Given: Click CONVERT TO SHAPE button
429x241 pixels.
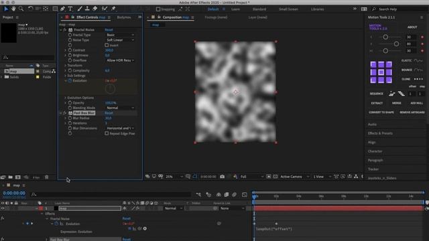Looking at the screenshot, I should pyautogui.click(x=381, y=112).
